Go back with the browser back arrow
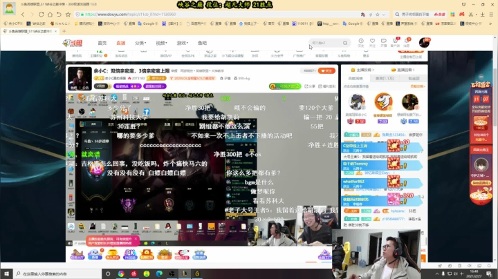 [x=23, y=15]
